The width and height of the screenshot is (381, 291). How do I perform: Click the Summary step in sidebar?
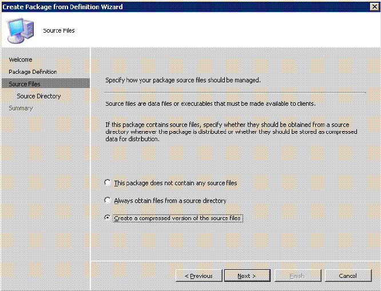(x=21, y=108)
